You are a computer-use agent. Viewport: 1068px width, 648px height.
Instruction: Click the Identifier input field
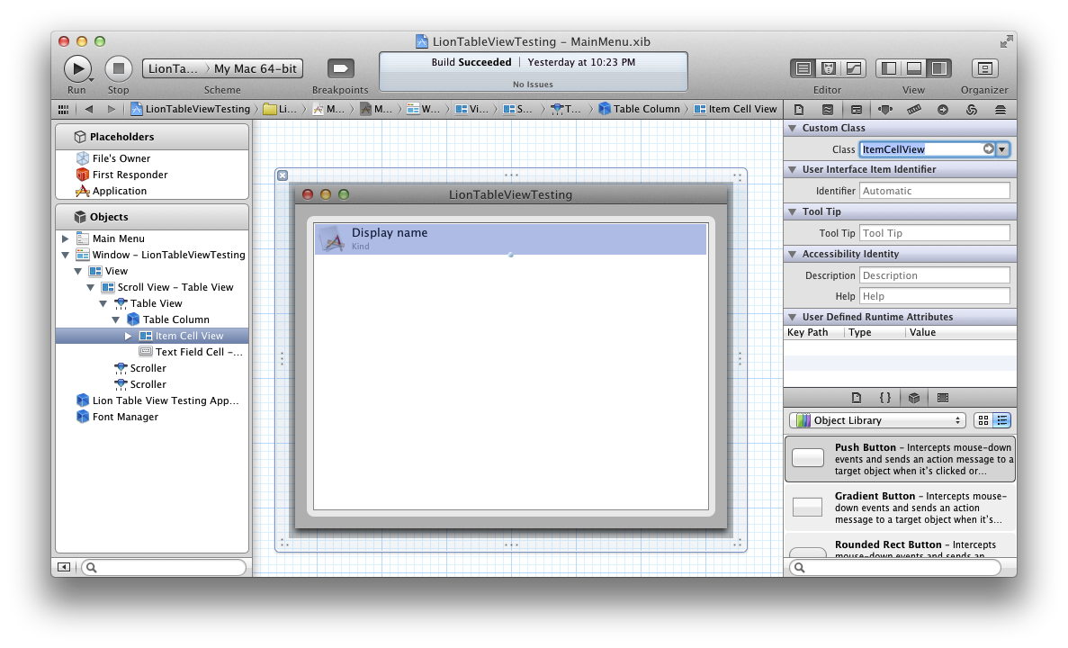coord(935,191)
